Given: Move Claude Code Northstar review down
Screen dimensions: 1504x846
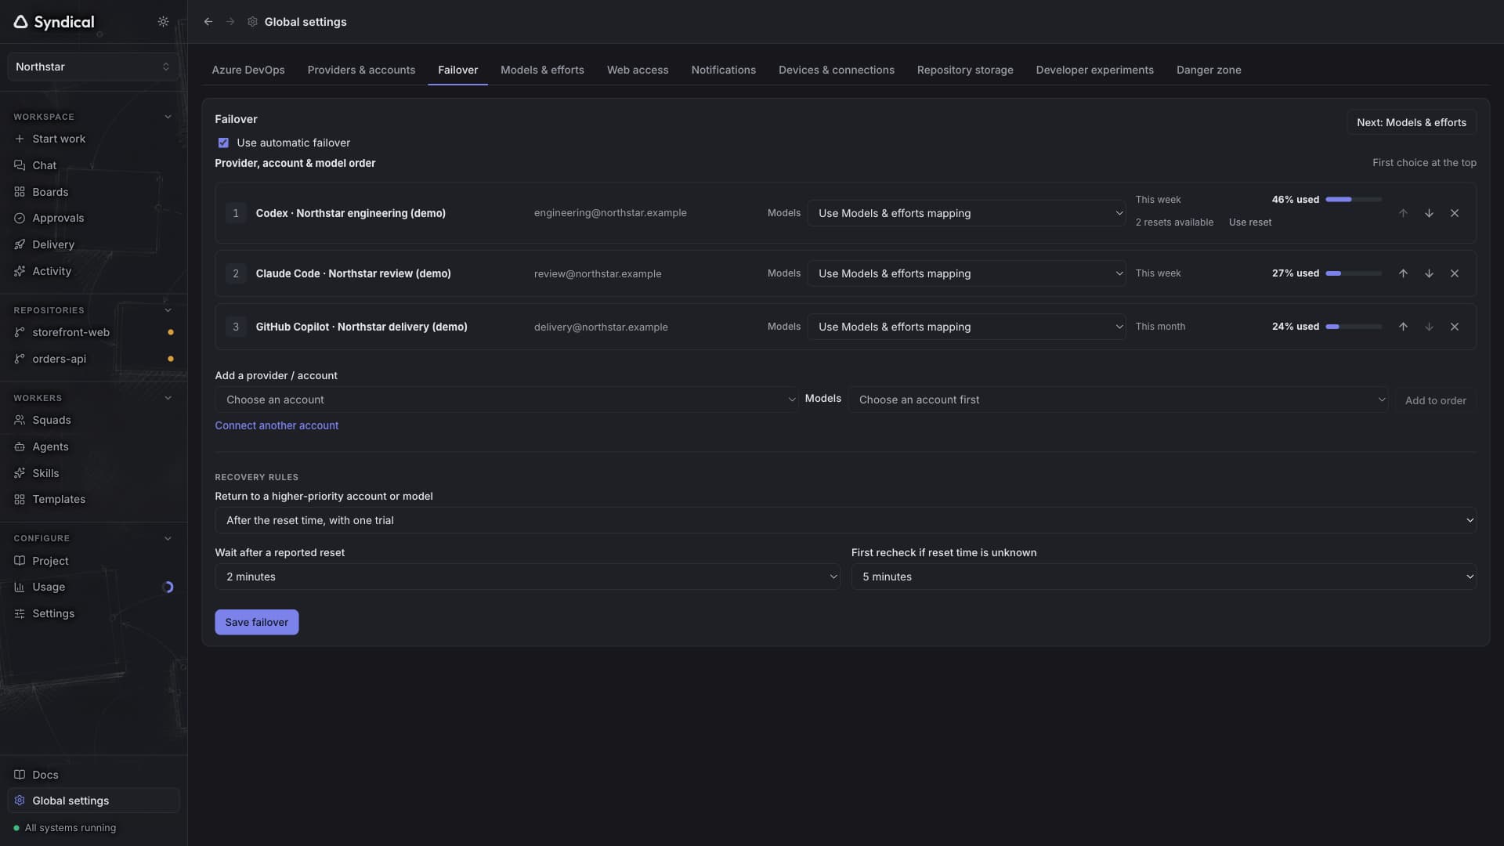Looking at the screenshot, I should [1429, 273].
